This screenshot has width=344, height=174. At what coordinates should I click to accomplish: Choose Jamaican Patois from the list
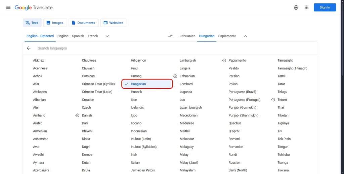point(143,170)
